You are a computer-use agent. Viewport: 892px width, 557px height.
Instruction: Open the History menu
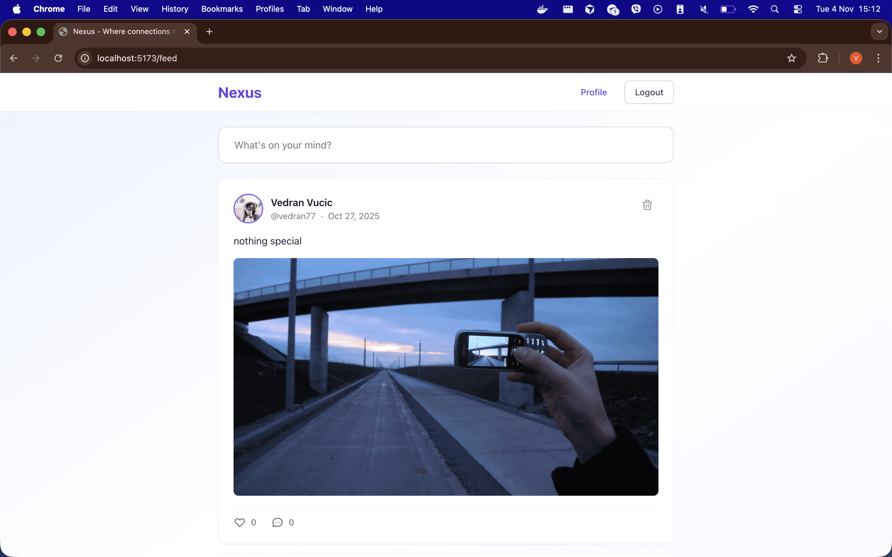point(175,9)
